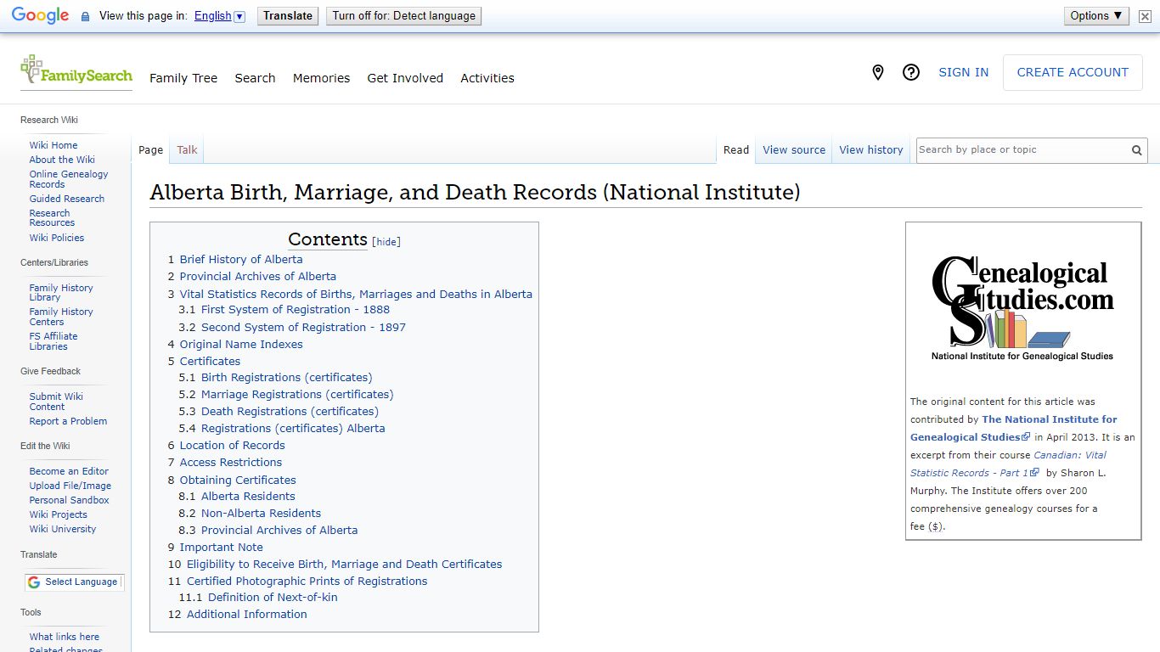Jump to Marriage Registrations (certificates)
Screen dimensions: 1160x652
[297, 395]
